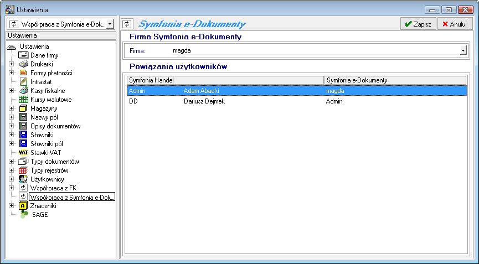Click the Magazyny yellow box icon
This screenshot has width=479, height=264.
click(23, 108)
